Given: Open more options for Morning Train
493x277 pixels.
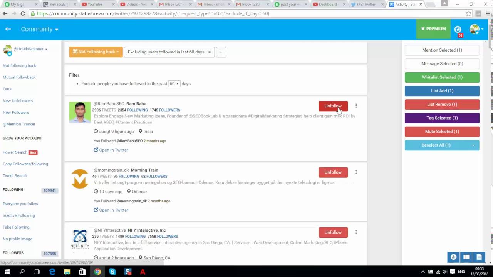Looking at the screenshot, I should coord(356,172).
